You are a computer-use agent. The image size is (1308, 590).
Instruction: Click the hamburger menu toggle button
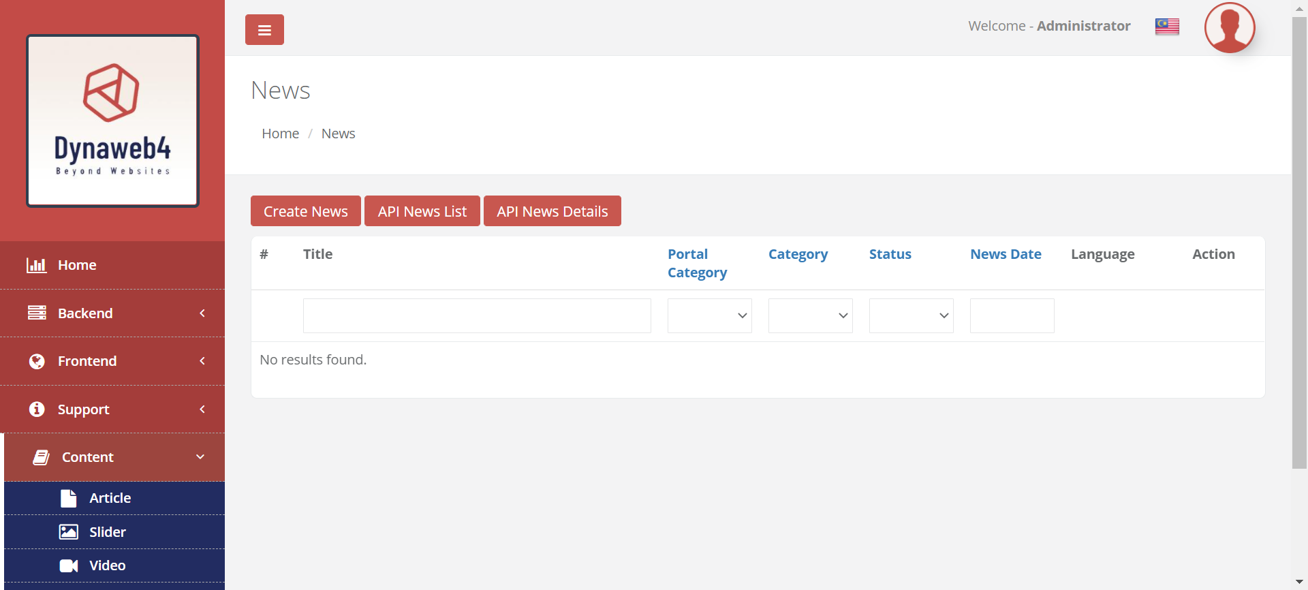click(x=264, y=30)
